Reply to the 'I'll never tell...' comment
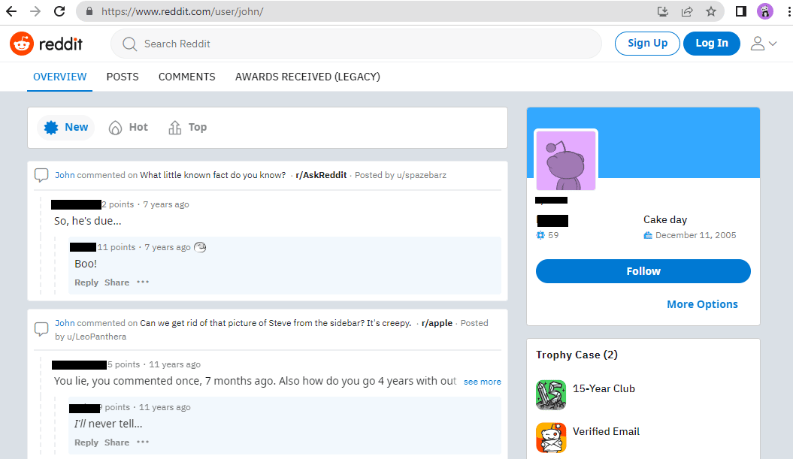Viewport: 793px width, 459px height. click(86, 442)
